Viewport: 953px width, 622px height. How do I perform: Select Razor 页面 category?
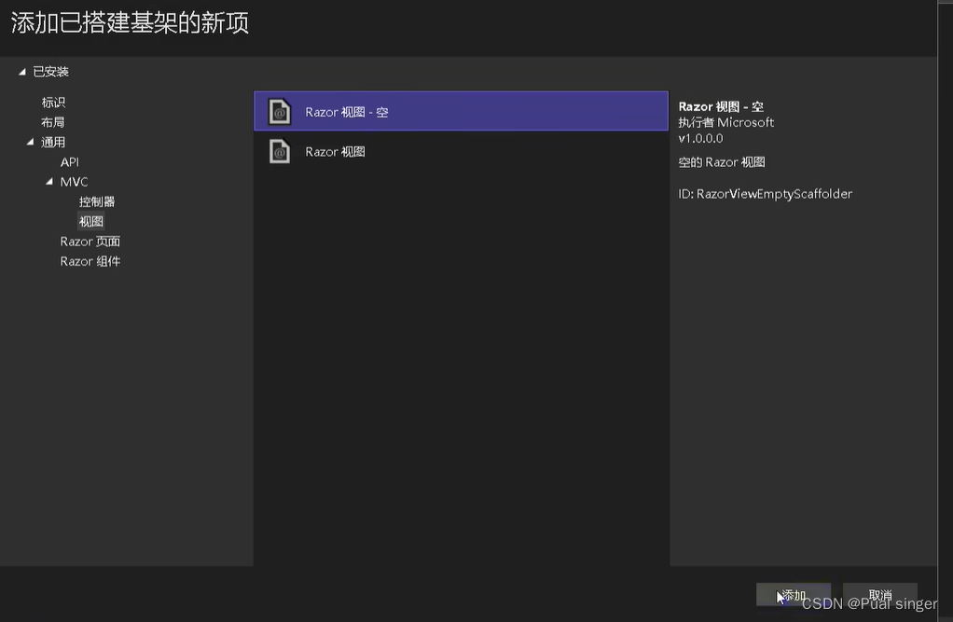pyautogui.click(x=90, y=242)
